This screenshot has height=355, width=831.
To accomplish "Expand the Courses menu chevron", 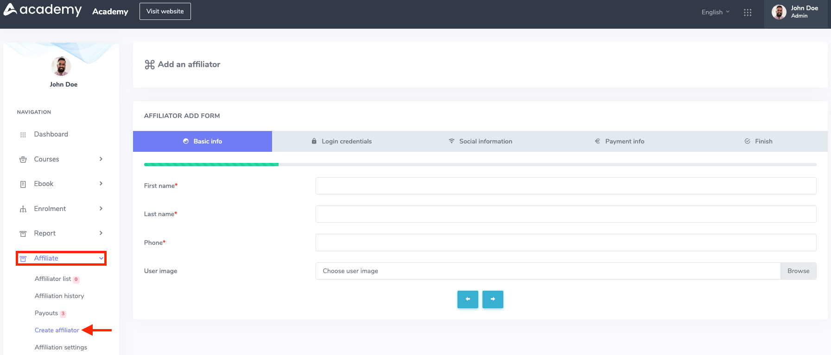I will click(x=101, y=159).
